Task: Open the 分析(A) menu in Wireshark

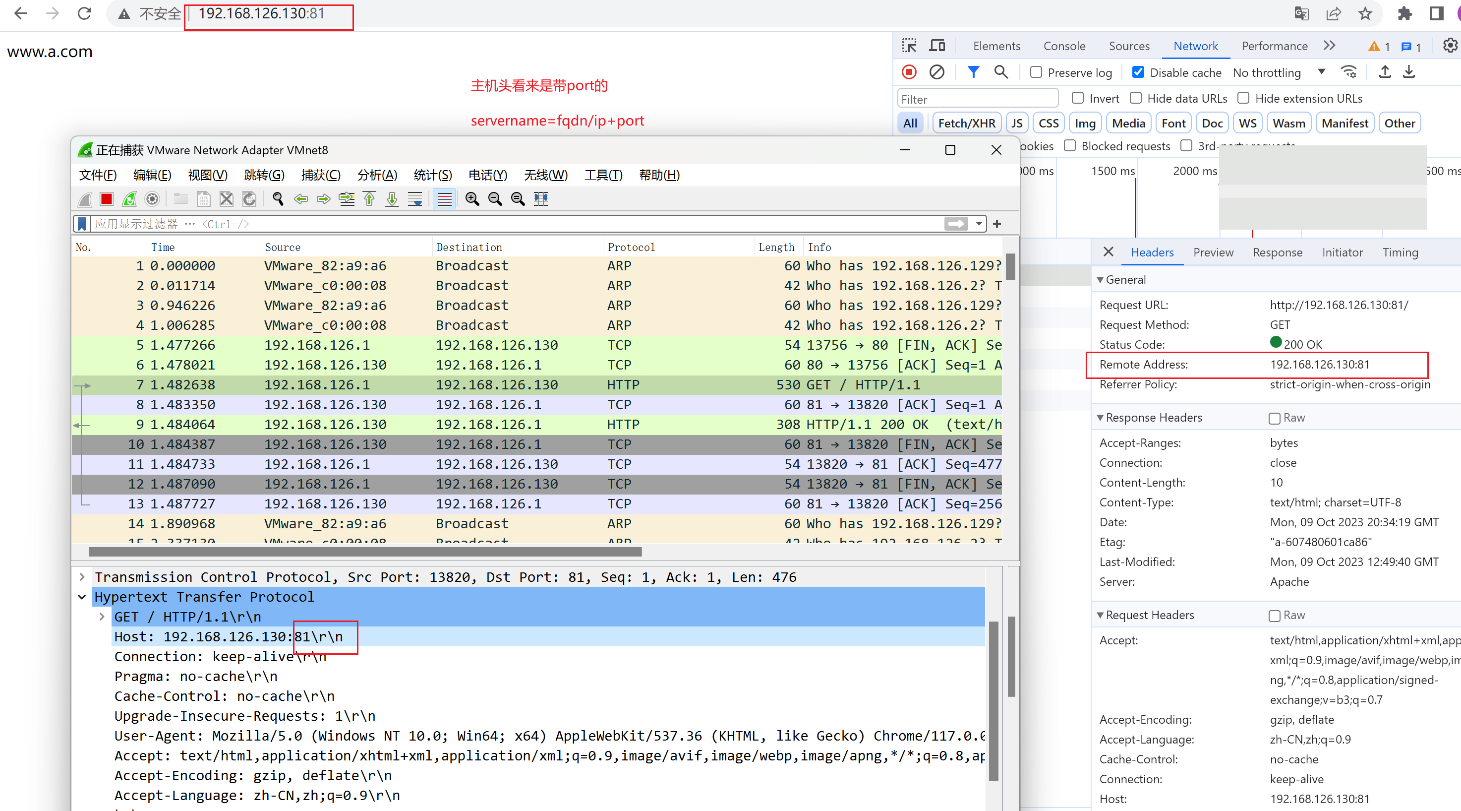Action: click(377, 175)
